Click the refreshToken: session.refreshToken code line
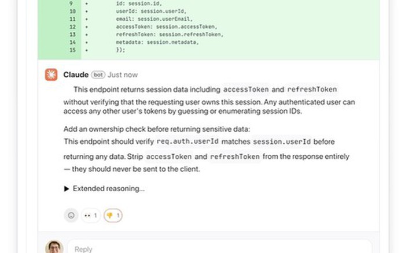This screenshot has height=253, width=405. (x=170, y=35)
